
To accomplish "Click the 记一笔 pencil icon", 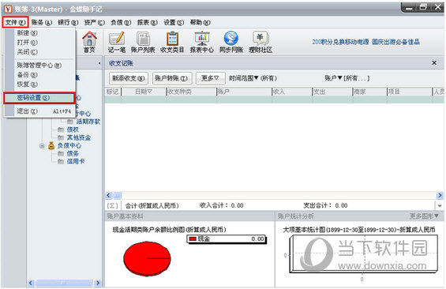I will tap(117, 42).
